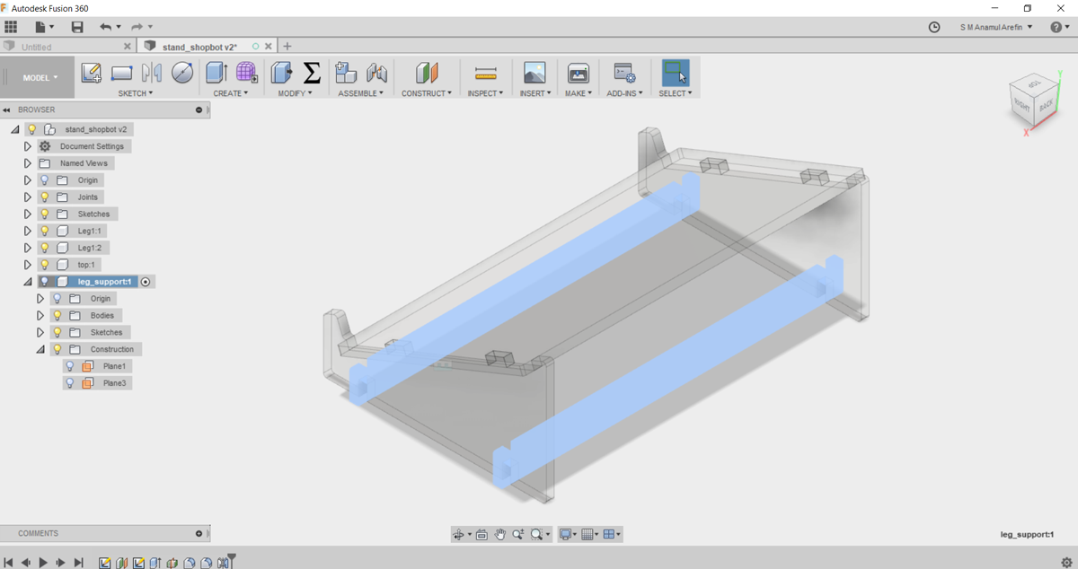This screenshot has height=569, width=1078.
Task: Select the sketch Rectangle tool
Action: pos(121,73)
